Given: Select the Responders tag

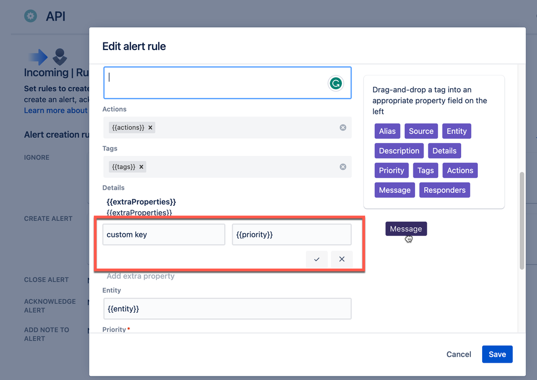Looking at the screenshot, I should tap(445, 190).
